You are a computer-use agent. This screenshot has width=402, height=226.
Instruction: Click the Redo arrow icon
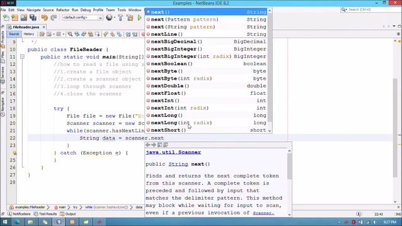pyautogui.click(x=53, y=18)
